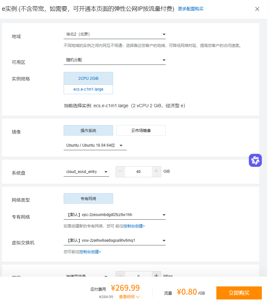Switch to 操作系统 image tab
This screenshot has height=305, width=268.
coord(88,131)
